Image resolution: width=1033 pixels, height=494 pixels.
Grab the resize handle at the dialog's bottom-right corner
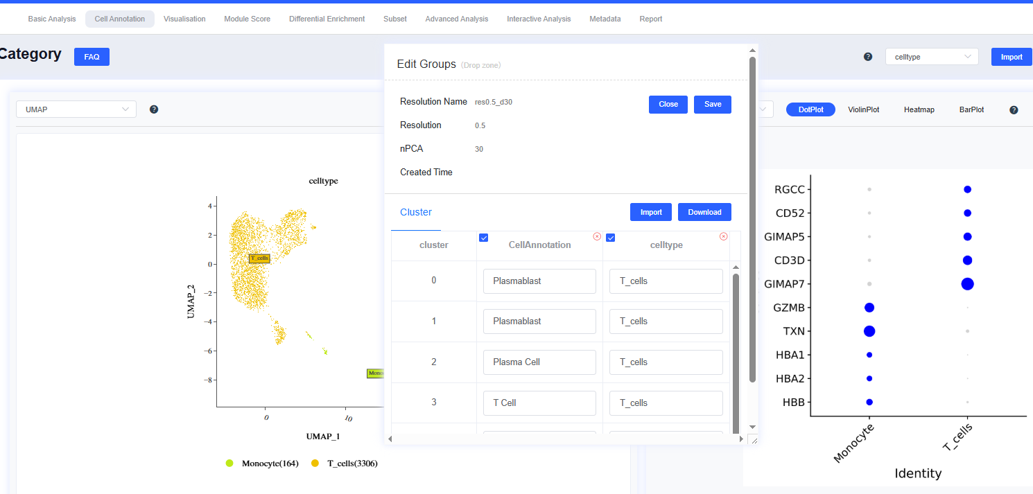pyautogui.click(x=754, y=440)
